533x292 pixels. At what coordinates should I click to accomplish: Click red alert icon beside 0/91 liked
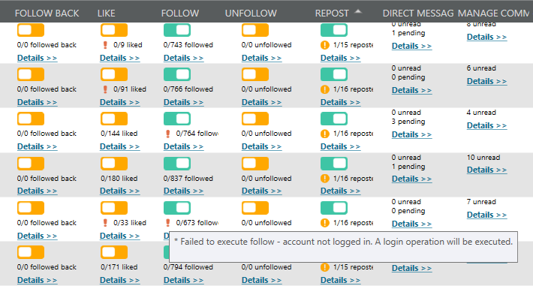(x=105, y=89)
